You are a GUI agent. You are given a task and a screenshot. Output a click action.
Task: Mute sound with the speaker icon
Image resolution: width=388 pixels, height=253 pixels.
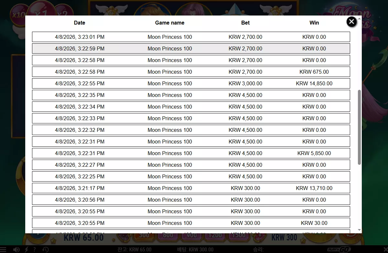16,249
